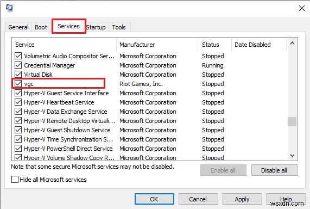This screenshot has width=310, height=209.
Task: Click the Cancel button
Action: [198, 199]
